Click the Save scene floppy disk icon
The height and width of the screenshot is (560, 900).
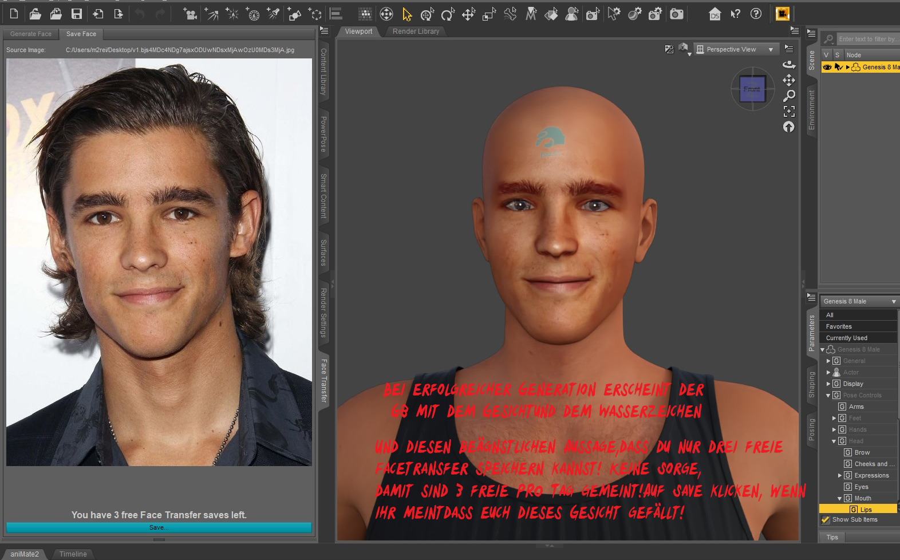[x=76, y=14]
